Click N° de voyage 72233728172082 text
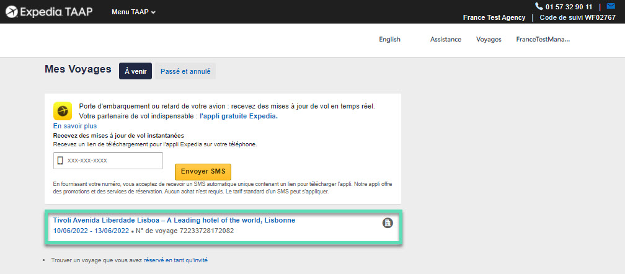 (185, 231)
